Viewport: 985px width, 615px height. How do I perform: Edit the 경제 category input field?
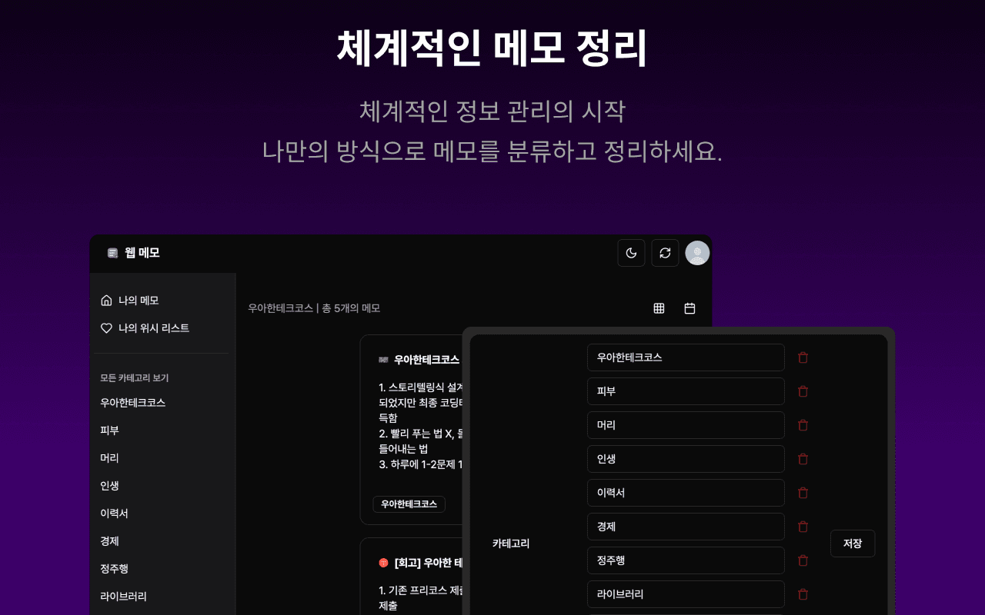tap(686, 527)
